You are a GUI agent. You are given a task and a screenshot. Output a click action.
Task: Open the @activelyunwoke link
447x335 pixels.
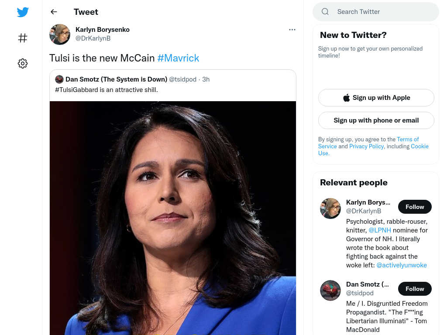(x=402, y=265)
